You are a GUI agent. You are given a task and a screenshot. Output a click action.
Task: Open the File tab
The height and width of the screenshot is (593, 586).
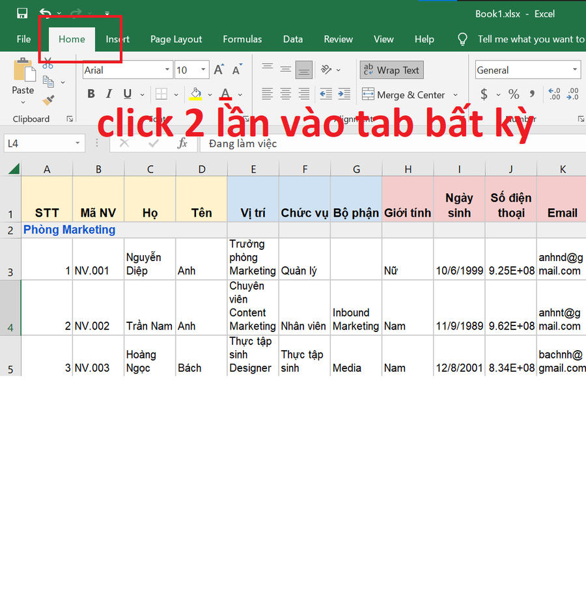(x=24, y=39)
